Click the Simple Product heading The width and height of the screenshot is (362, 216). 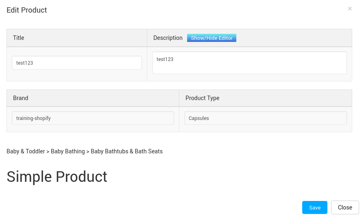[x=57, y=177]
